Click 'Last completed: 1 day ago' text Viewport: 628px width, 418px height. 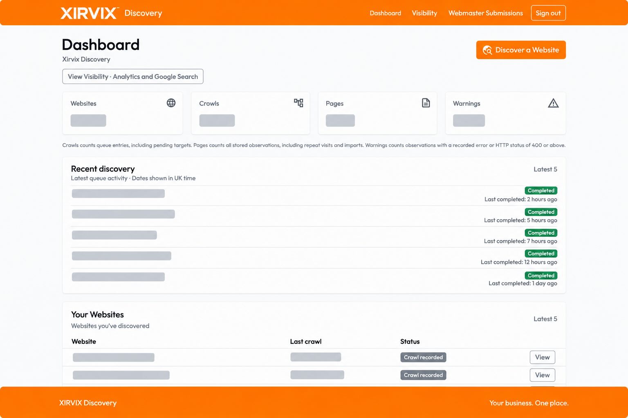523,283
